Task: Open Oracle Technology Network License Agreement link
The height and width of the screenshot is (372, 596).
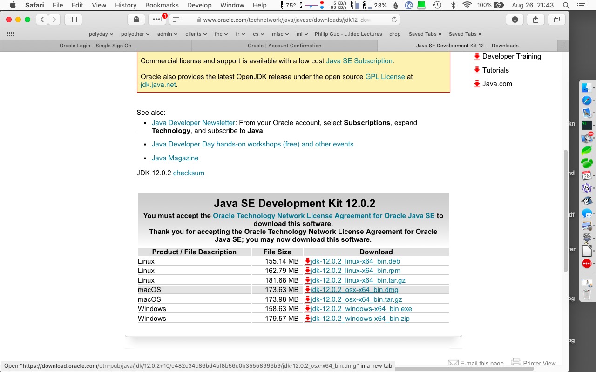Action: [x=324, y=216]
